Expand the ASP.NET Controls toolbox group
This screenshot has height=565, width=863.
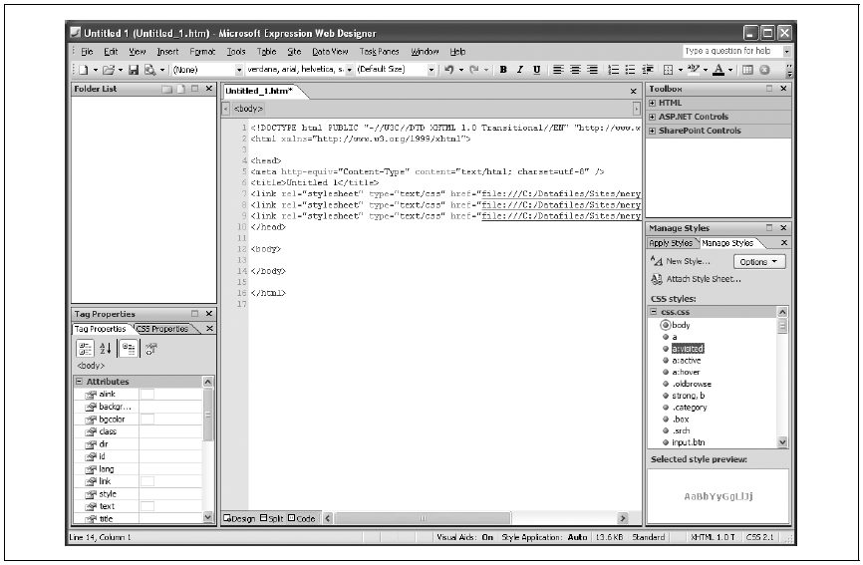pos(652,117)
